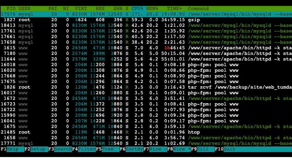The image size is (292, 162).
Task: Click the 119M VIRT value of htop
Action: coord(81,132)
